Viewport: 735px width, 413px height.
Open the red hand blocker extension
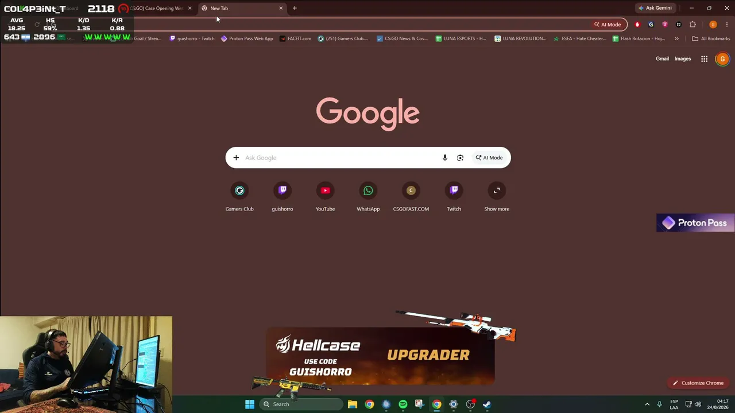(637, 25)
